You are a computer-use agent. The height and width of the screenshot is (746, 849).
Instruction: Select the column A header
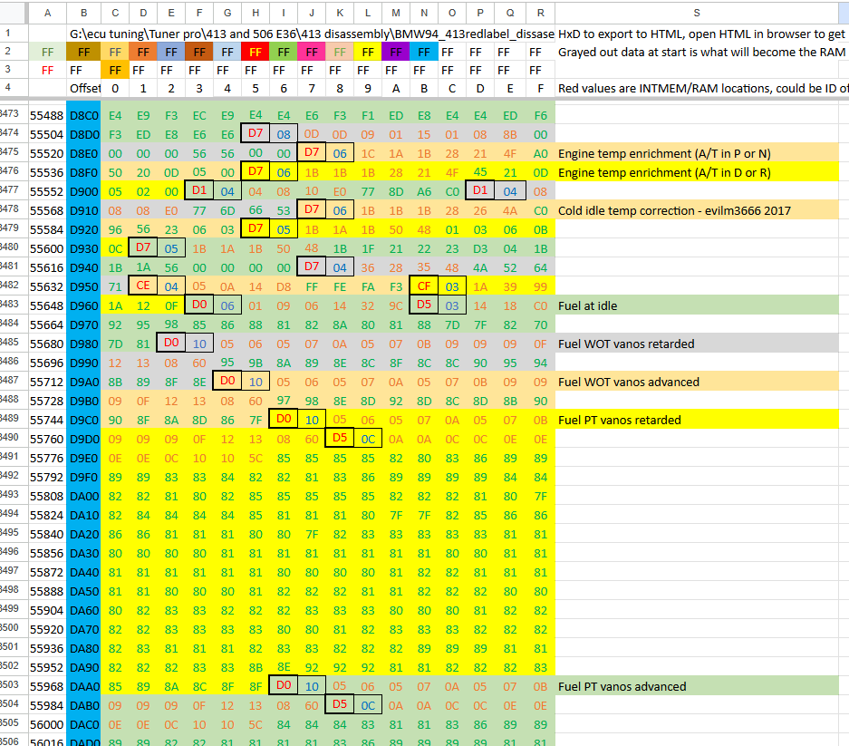tap(47, 13)
